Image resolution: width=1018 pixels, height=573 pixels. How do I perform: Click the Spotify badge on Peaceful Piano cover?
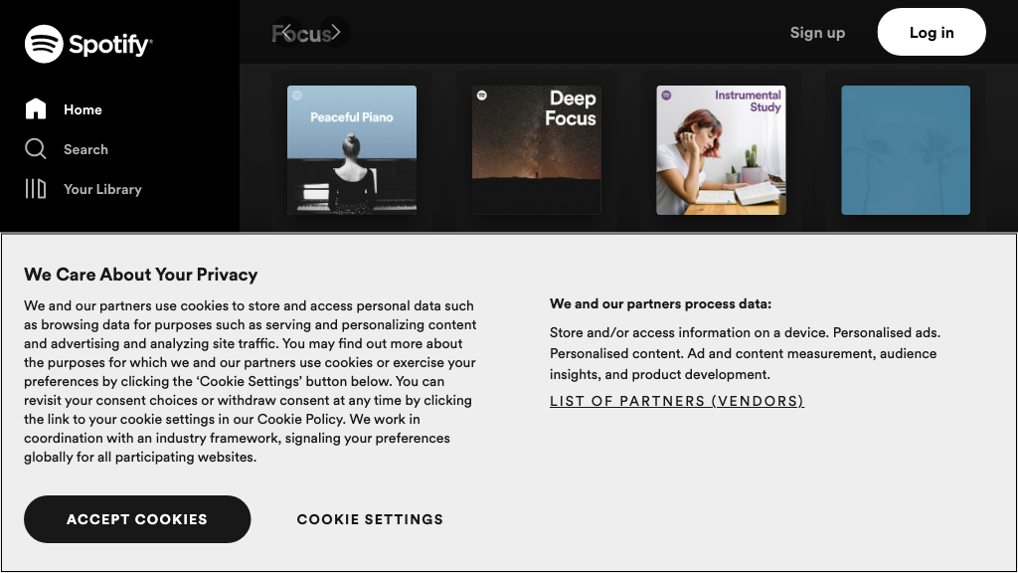[294, 95]
